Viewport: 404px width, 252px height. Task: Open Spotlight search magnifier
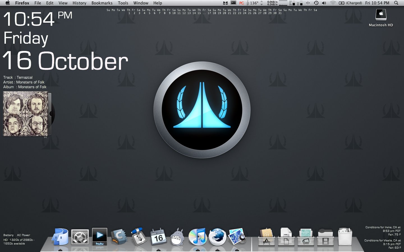coord(396,3)
